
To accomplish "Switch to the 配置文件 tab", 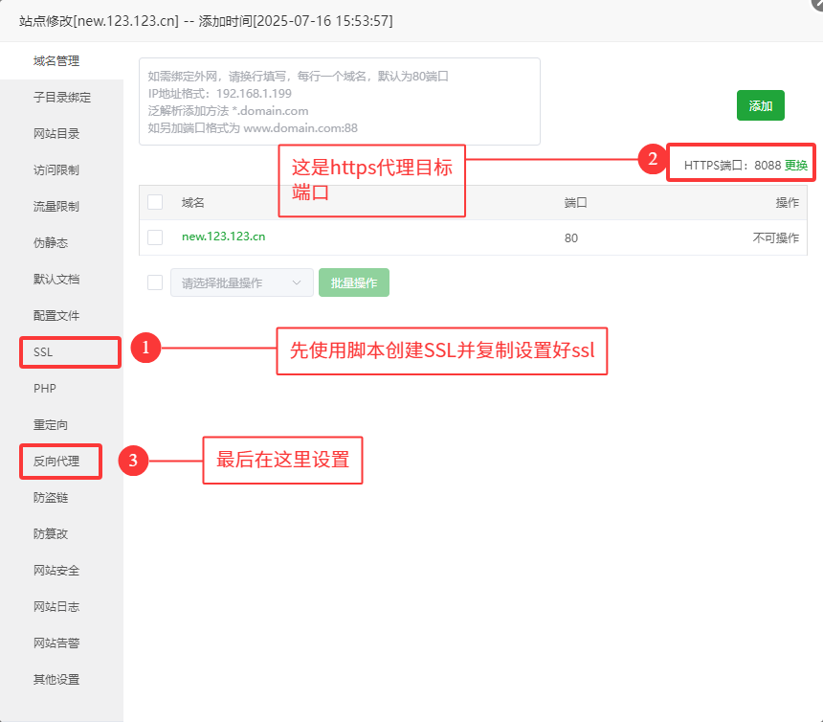I will point(56,316).
